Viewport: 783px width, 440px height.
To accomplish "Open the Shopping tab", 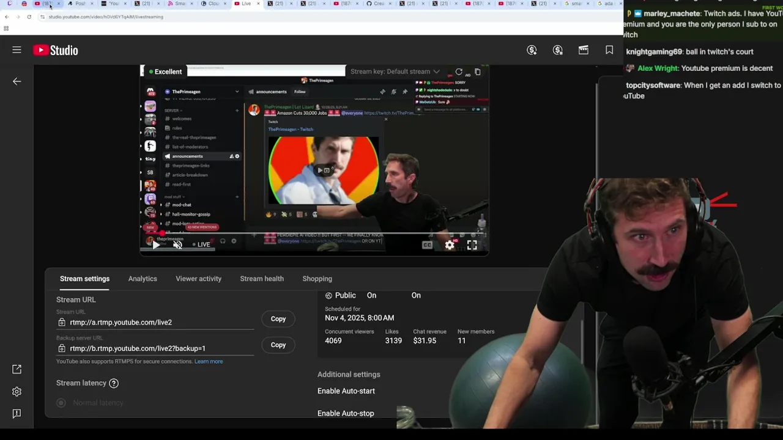I will (317, 279).
